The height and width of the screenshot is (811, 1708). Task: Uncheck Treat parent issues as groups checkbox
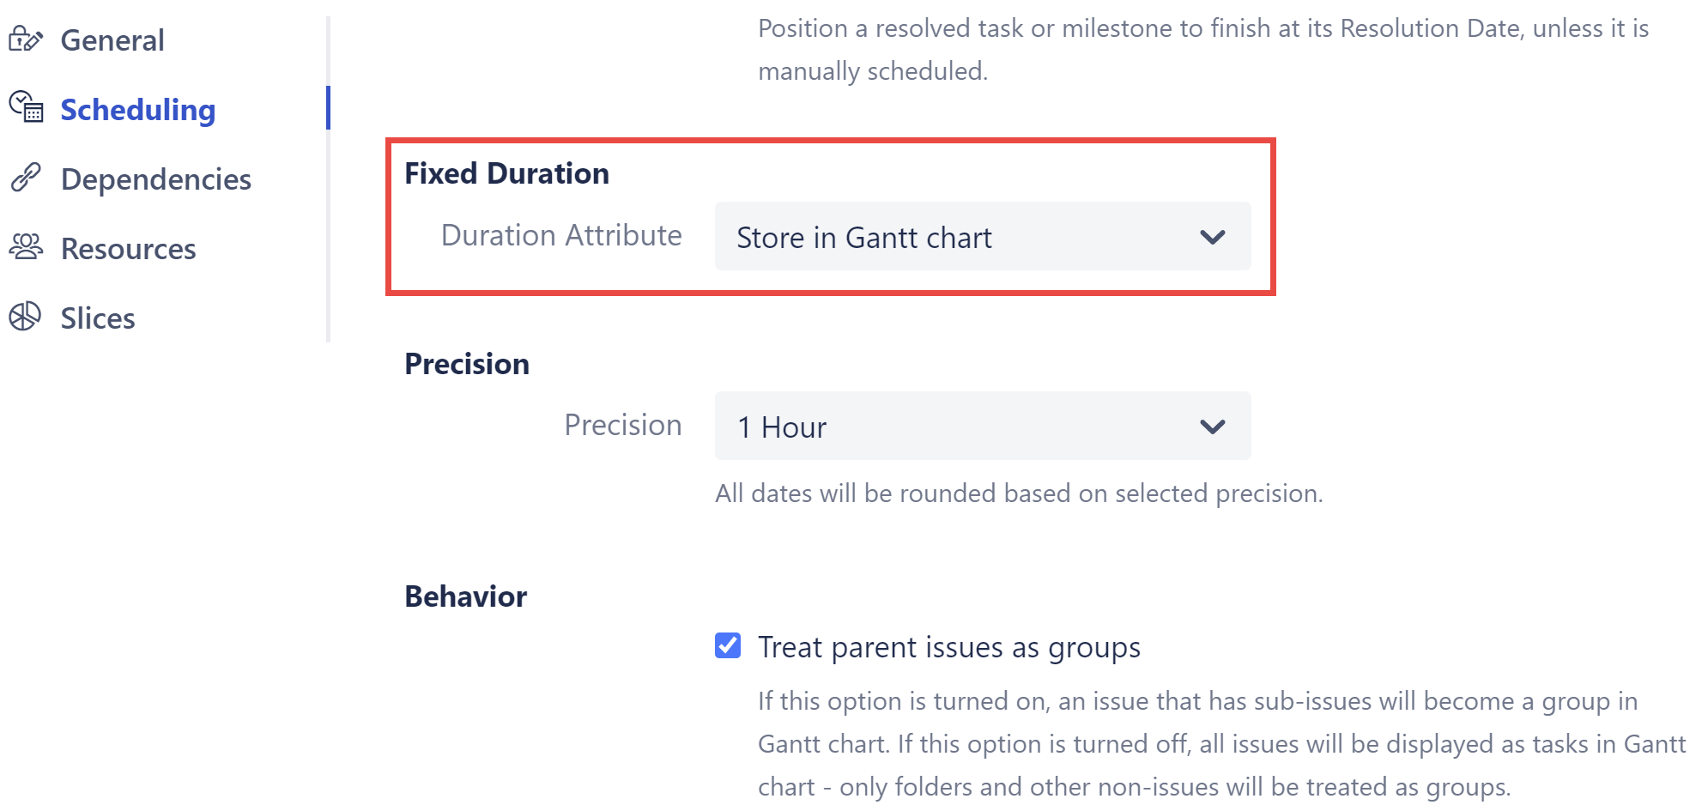728,645
